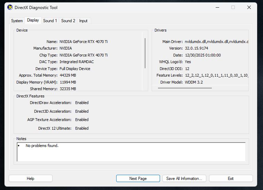This screenshot has width=263, height=190.
Task: Click the Chip Type value text
Action: [x=83, y=55]
